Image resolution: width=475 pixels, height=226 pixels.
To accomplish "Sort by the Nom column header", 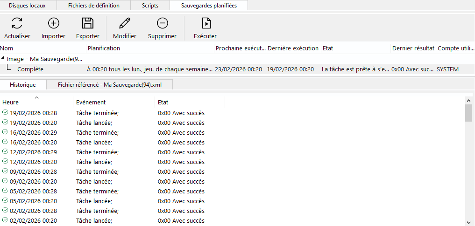I will coord(43,48).
